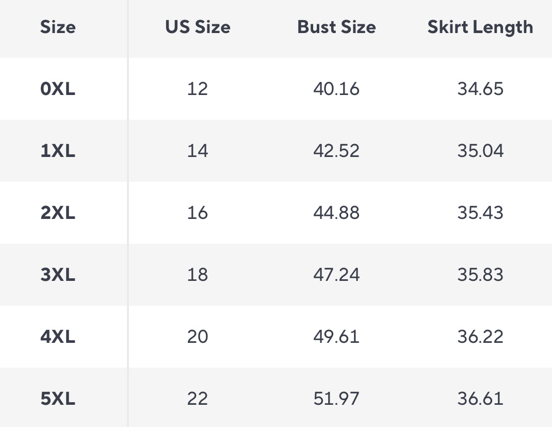Click bust size 40.16 value
552x427 pixels.
click(336, 89)
